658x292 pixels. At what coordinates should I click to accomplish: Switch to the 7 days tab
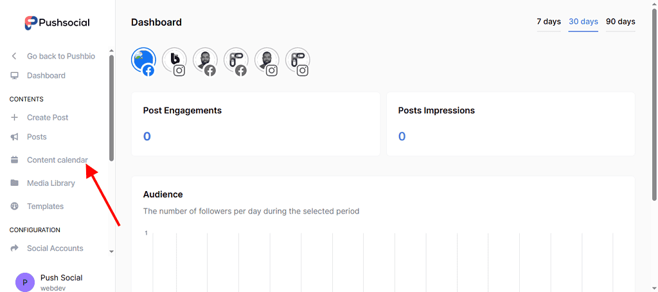click(549, 22)
